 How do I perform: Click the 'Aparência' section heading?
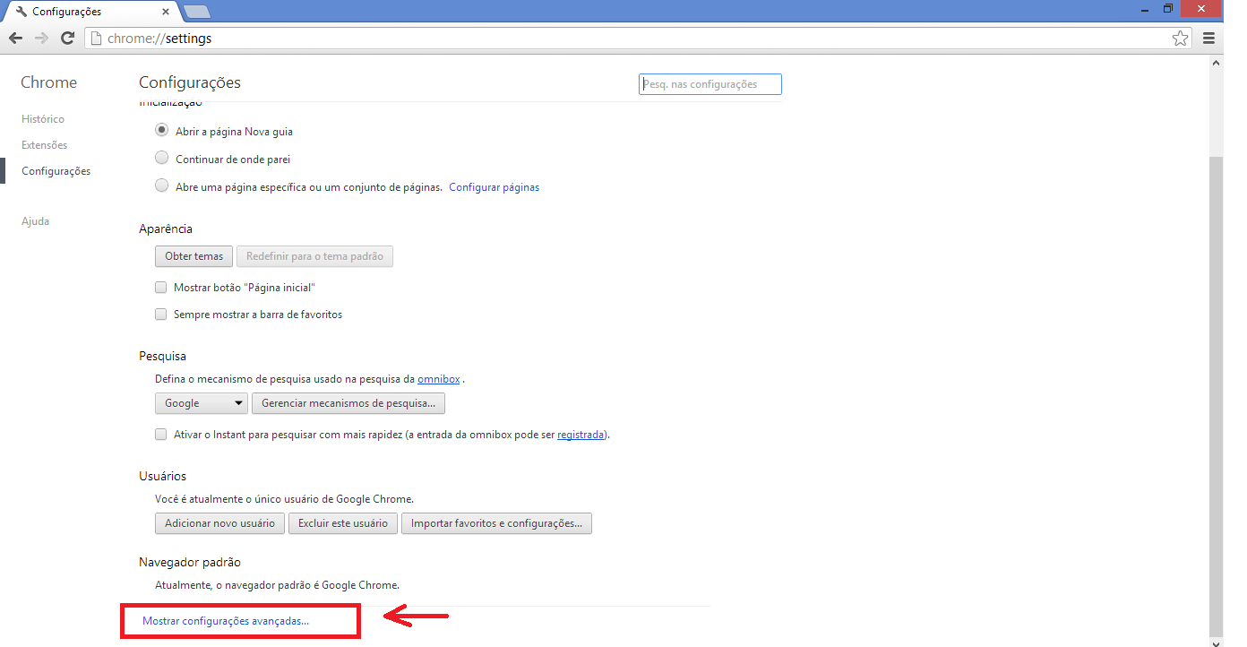pos(166,229)
